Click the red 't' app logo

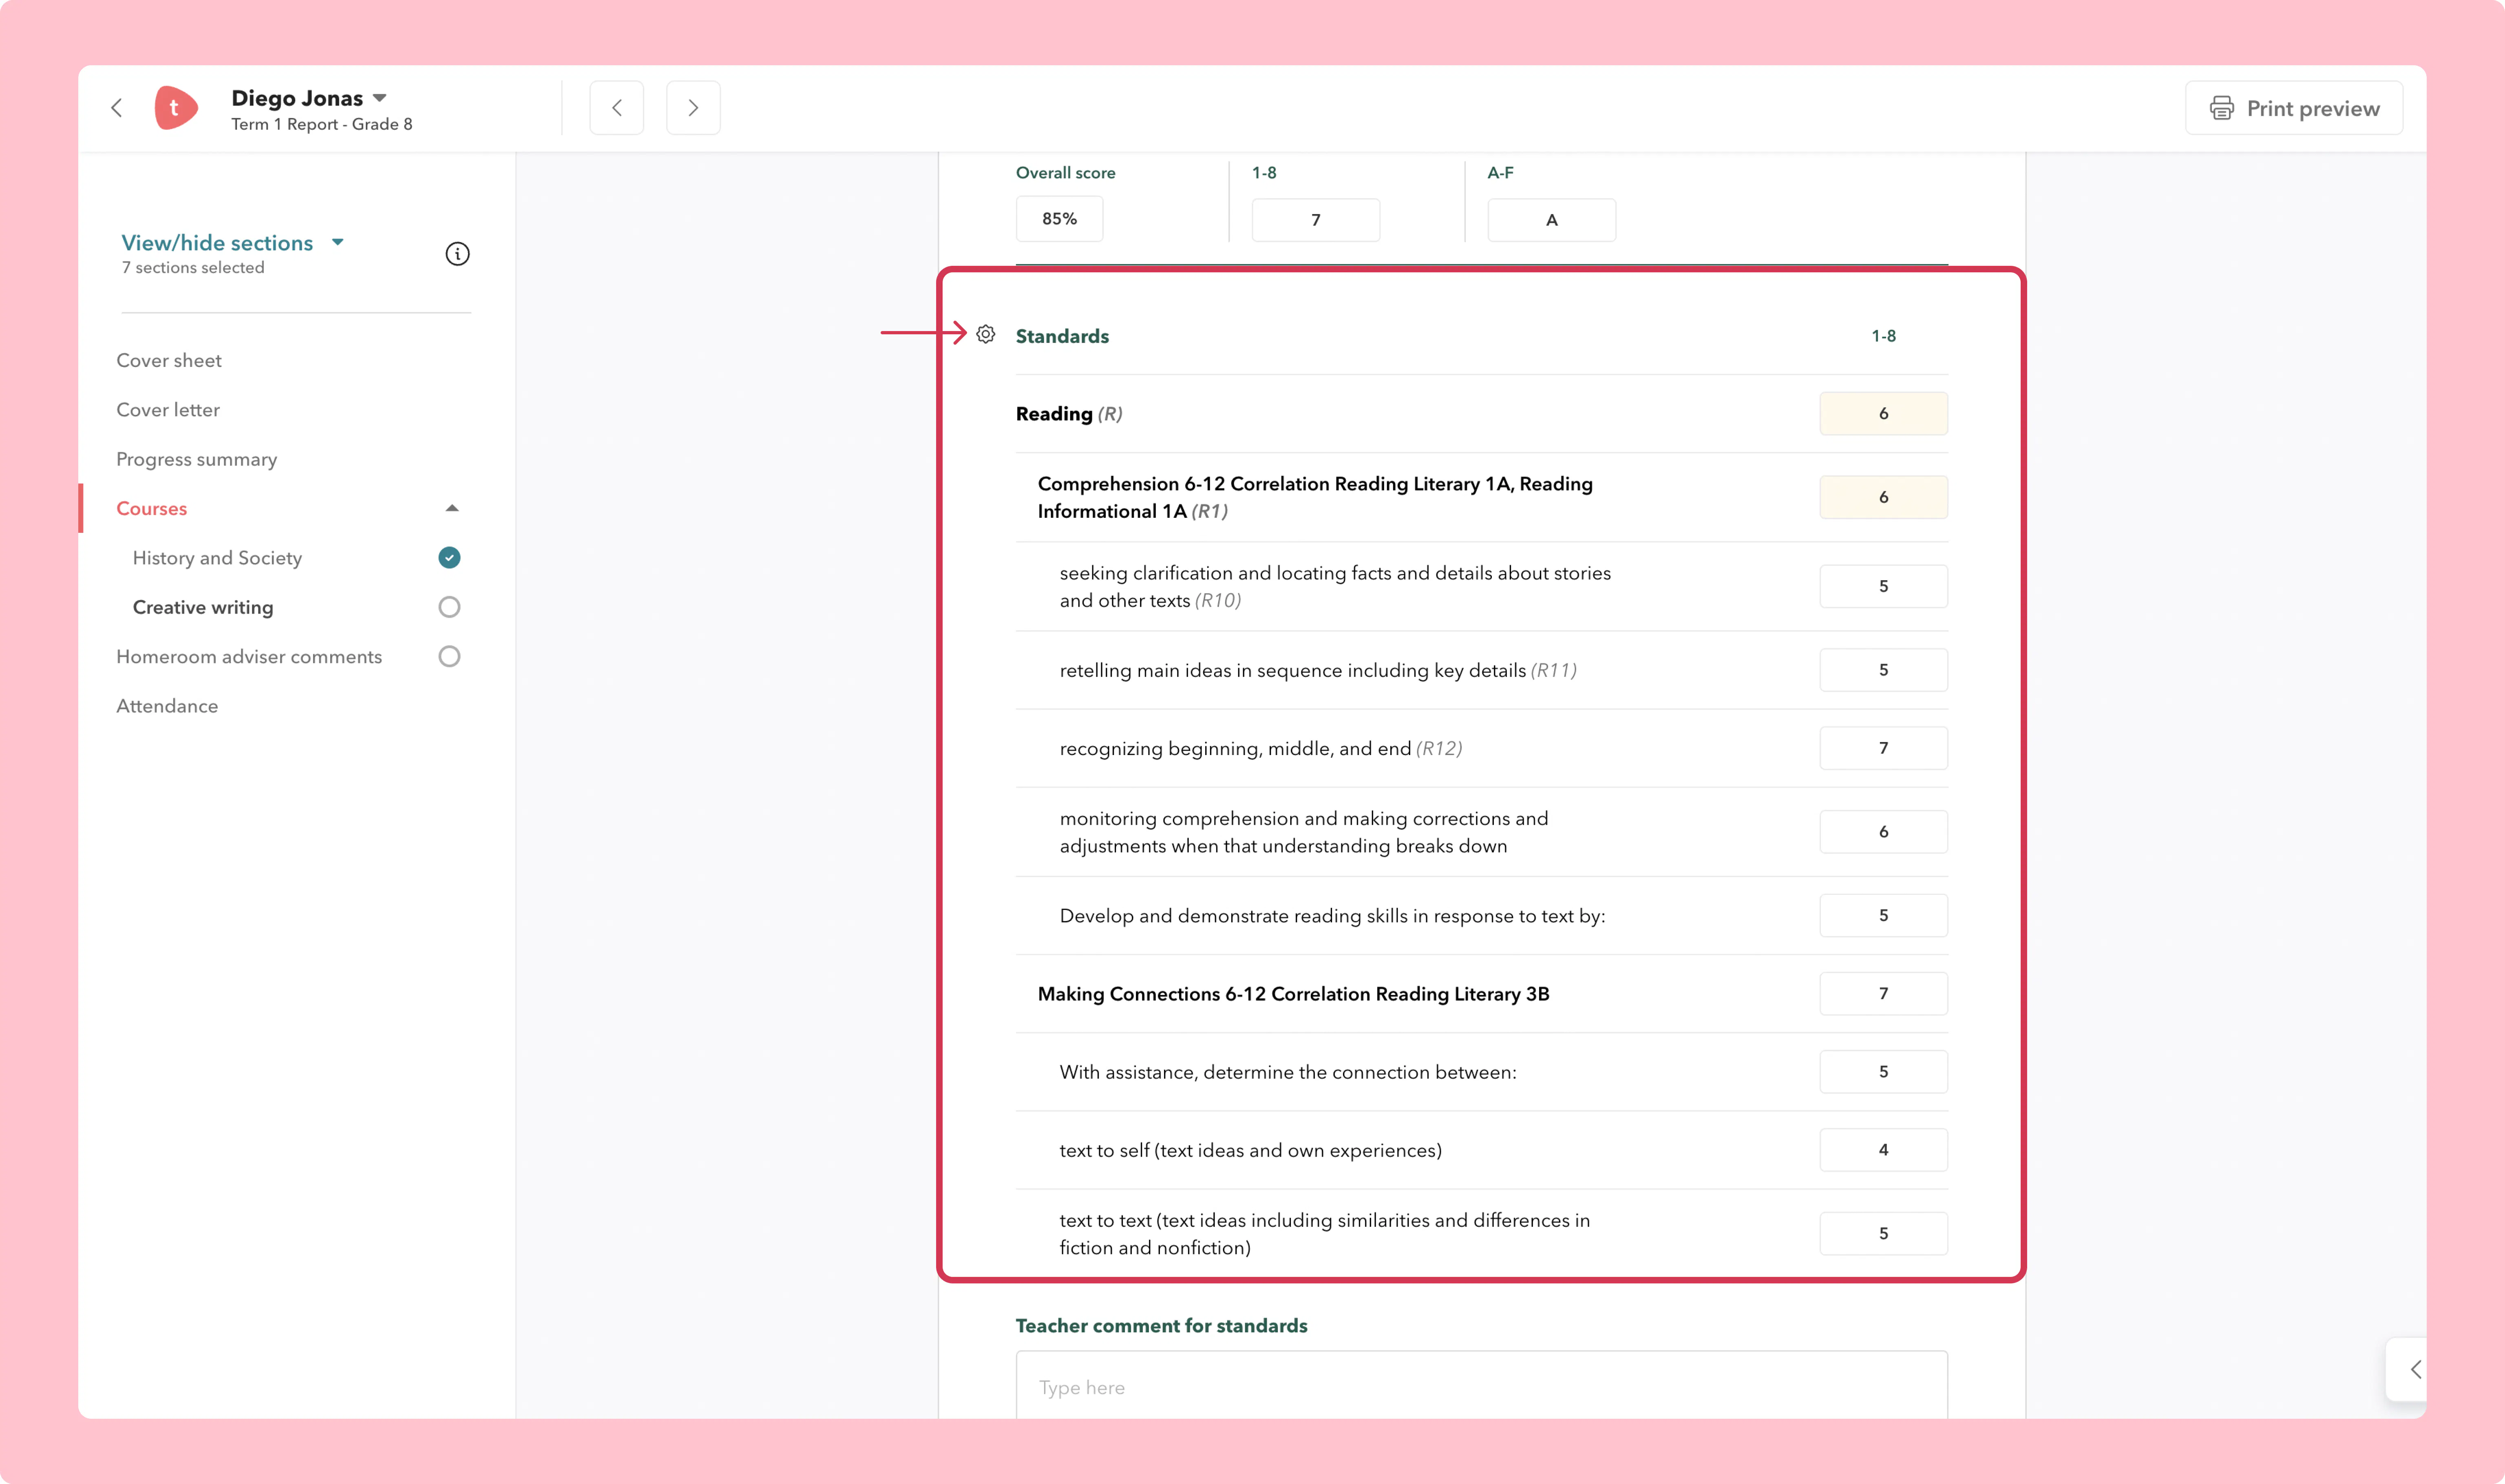click(x=176, y=108)
